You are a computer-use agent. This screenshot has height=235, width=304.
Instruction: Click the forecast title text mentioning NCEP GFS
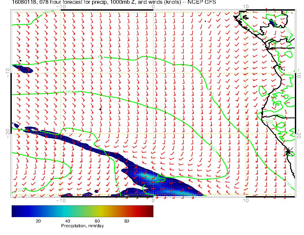(114, 2)
